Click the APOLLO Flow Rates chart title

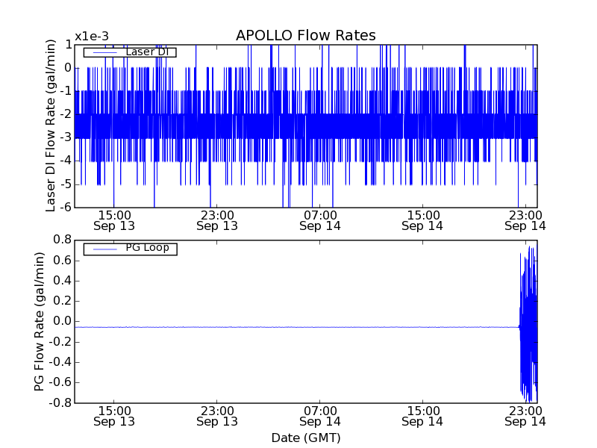pos(305,35)
